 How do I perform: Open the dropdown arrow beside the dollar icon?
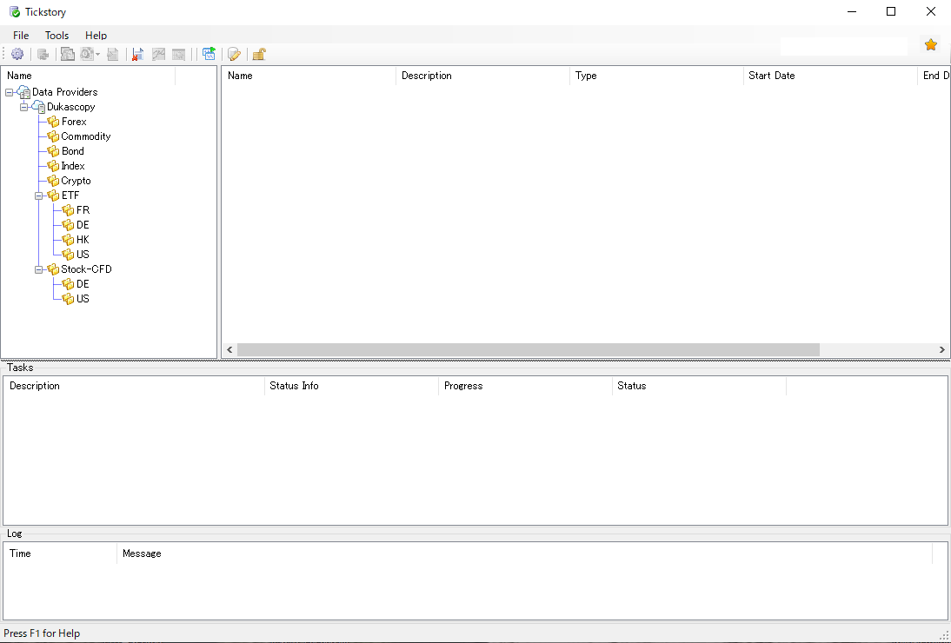(97, 55)
